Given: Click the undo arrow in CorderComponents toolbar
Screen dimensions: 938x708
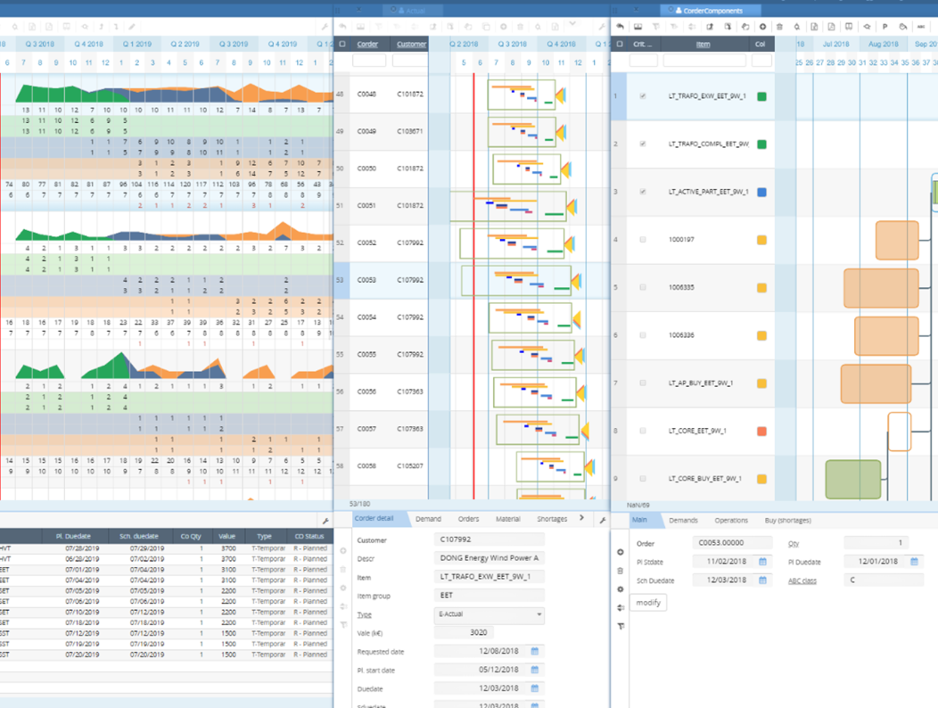Looking at the screenshot, I should pyautogui.click(x=620, y=27).
